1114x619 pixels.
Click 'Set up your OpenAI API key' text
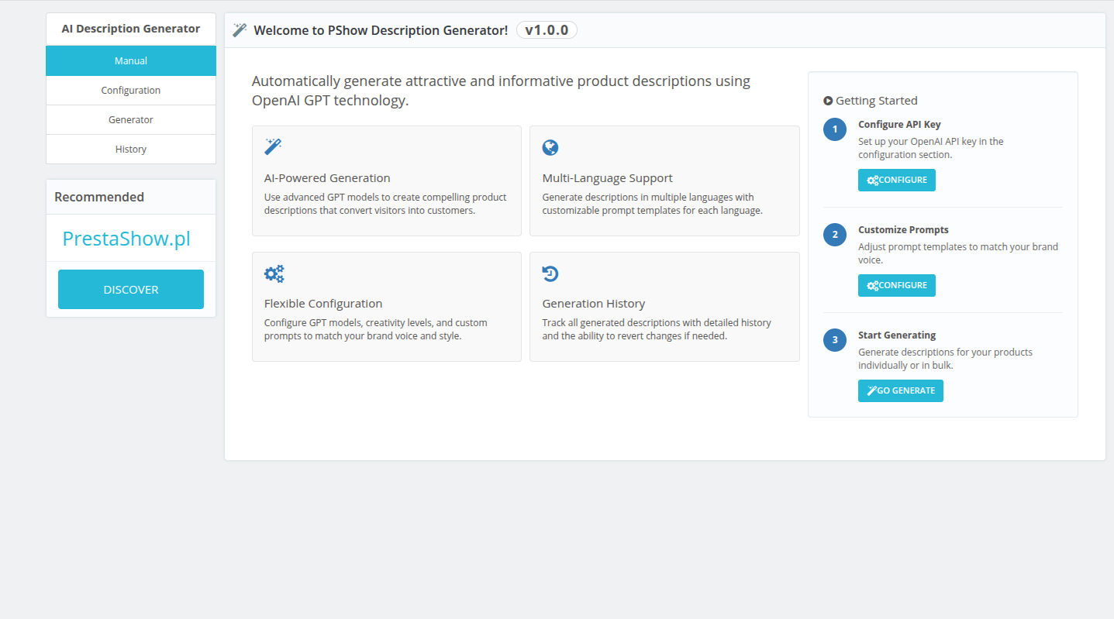[x=931, y=148]
